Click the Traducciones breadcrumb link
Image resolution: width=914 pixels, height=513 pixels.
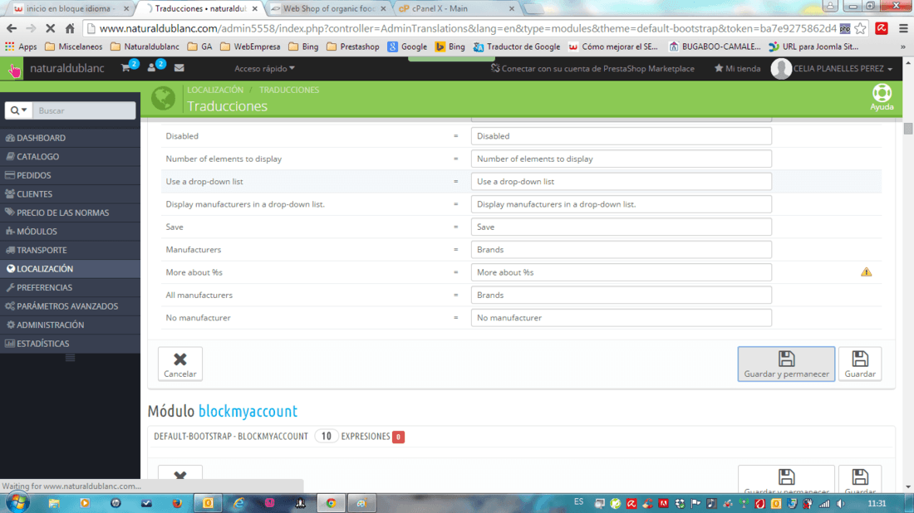click(289, 90)
